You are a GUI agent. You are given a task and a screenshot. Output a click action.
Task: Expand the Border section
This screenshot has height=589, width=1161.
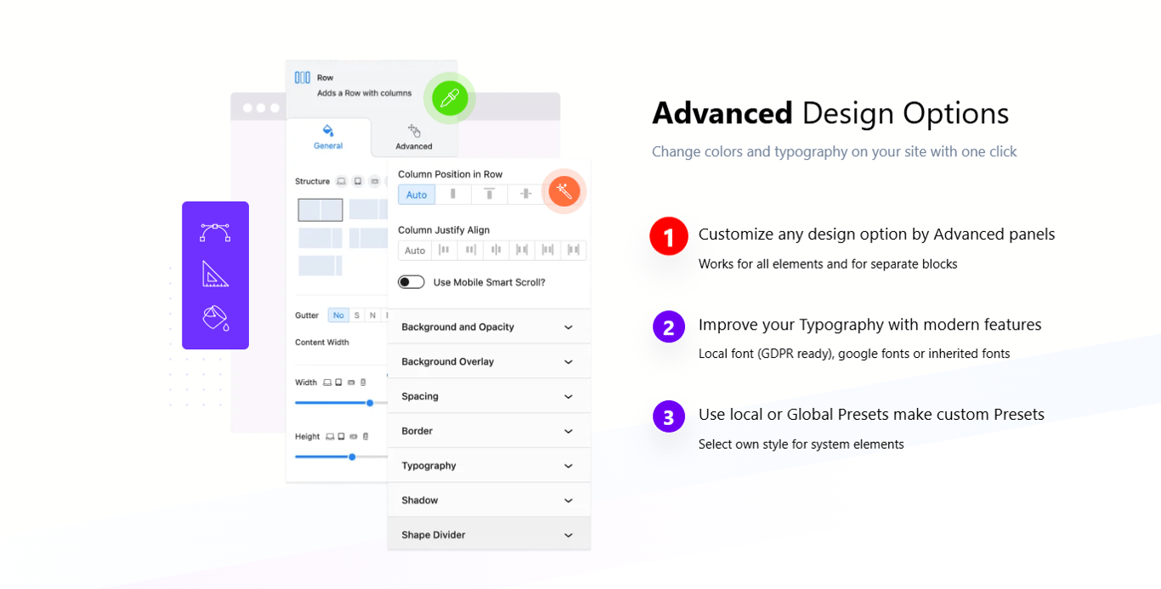click(x=489, y=431)
